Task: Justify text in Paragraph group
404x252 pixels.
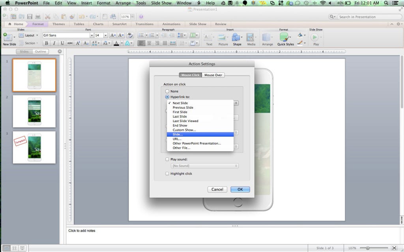Action: tap(165, 43)
